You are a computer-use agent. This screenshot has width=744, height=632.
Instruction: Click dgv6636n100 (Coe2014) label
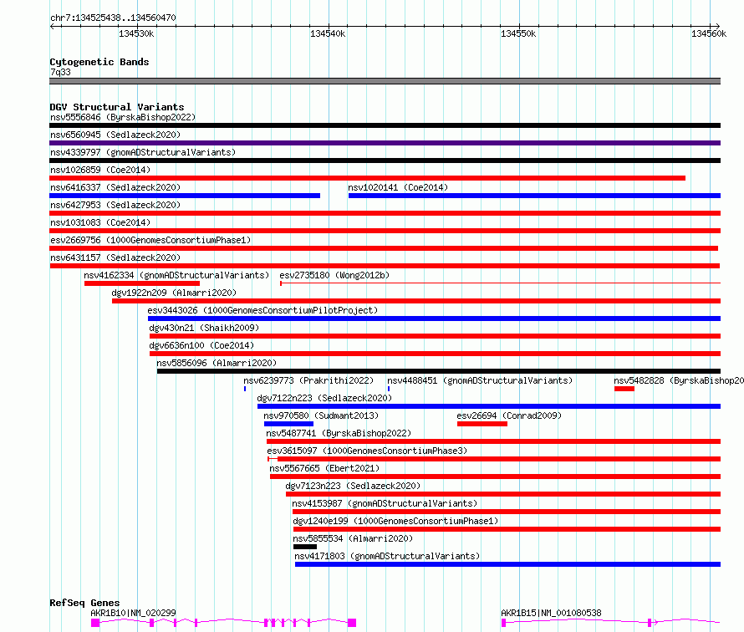201,345
